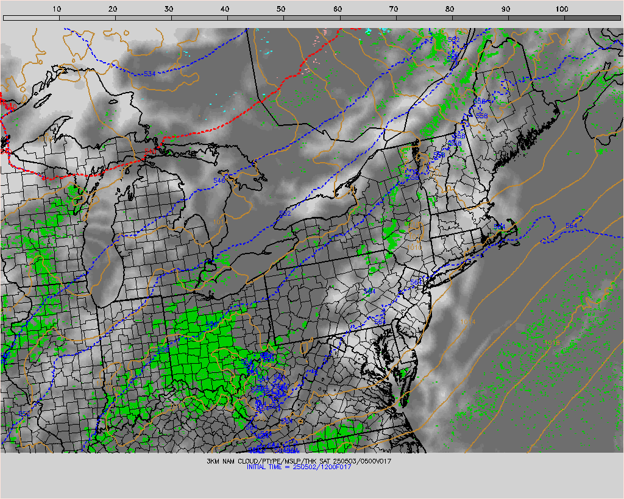This screenshot has height=499, width=624.
Task: Click the legend segment between 20 and 30
Action: (x=143, y=18)
